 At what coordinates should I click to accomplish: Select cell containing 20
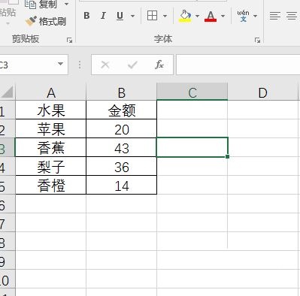click(122, 128)
